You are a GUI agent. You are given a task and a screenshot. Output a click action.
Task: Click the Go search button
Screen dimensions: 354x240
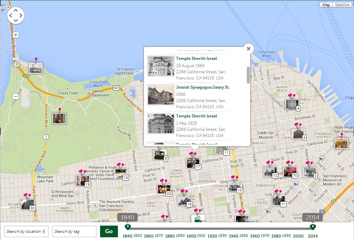click(109, 231)
